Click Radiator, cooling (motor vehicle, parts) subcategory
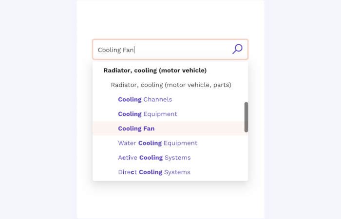The height and width of the screenshot is (219, 341). pos(171,85)
